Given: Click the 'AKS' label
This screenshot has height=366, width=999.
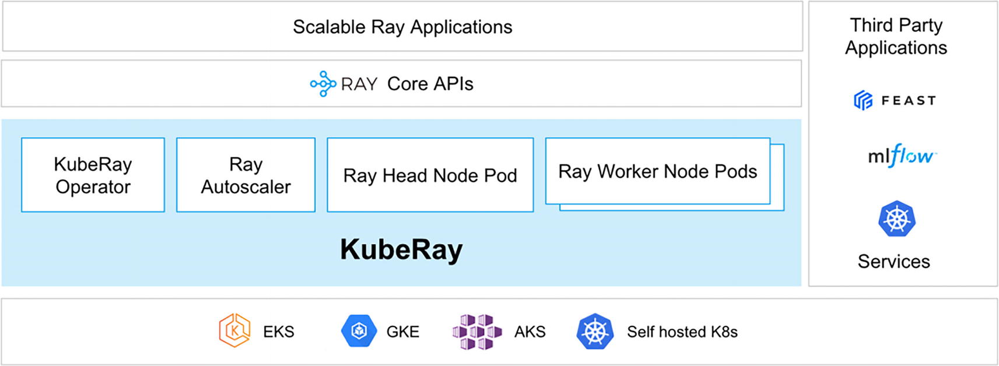Looking at the screenshot, I should point(530,332).
